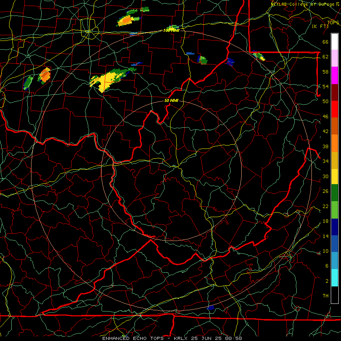
Task: Click the "[K FT]" units label
Action: coord(320,26)
